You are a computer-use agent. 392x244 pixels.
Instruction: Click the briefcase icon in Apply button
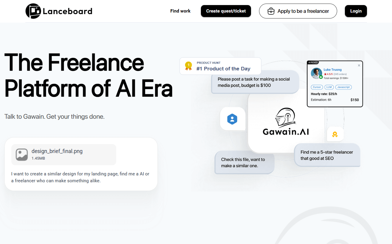point(271,11)
